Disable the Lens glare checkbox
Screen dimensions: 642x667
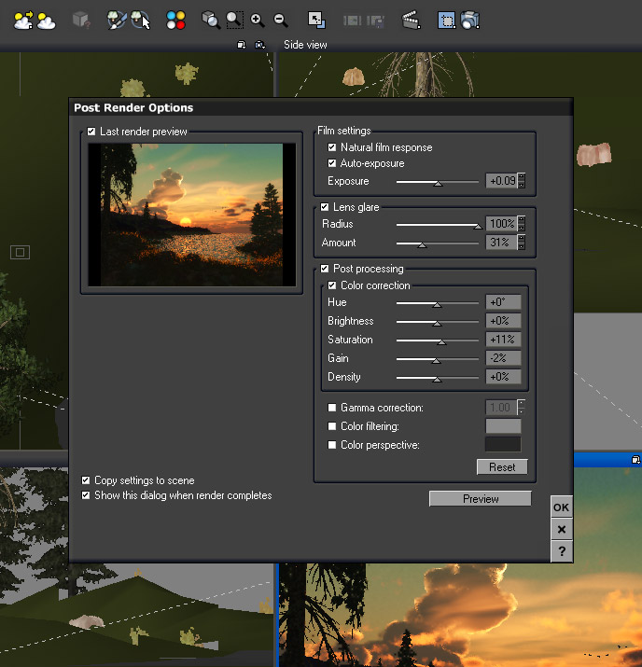click(x=325, y=207)
